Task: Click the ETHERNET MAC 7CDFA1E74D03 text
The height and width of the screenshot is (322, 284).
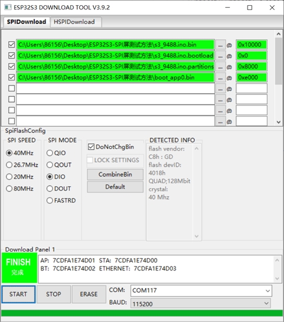Action: [155, 268]
